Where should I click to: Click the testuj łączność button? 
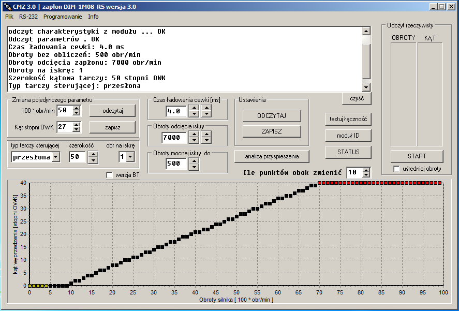click(348, 119)
